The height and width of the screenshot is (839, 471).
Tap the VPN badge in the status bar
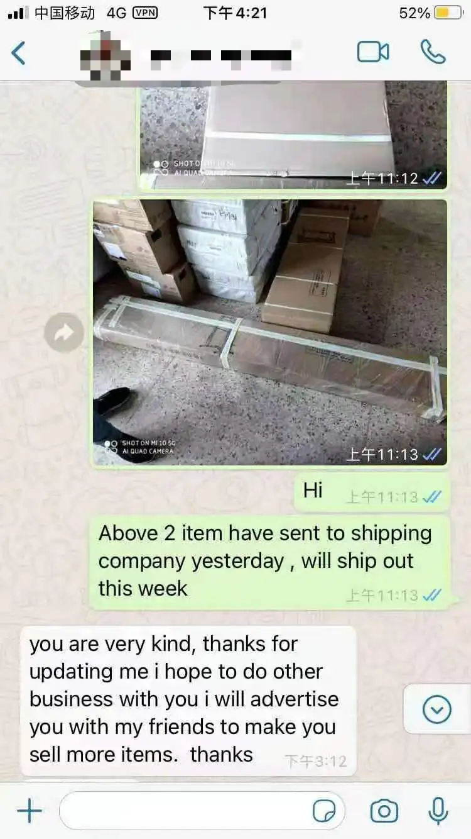click(144, 13)
